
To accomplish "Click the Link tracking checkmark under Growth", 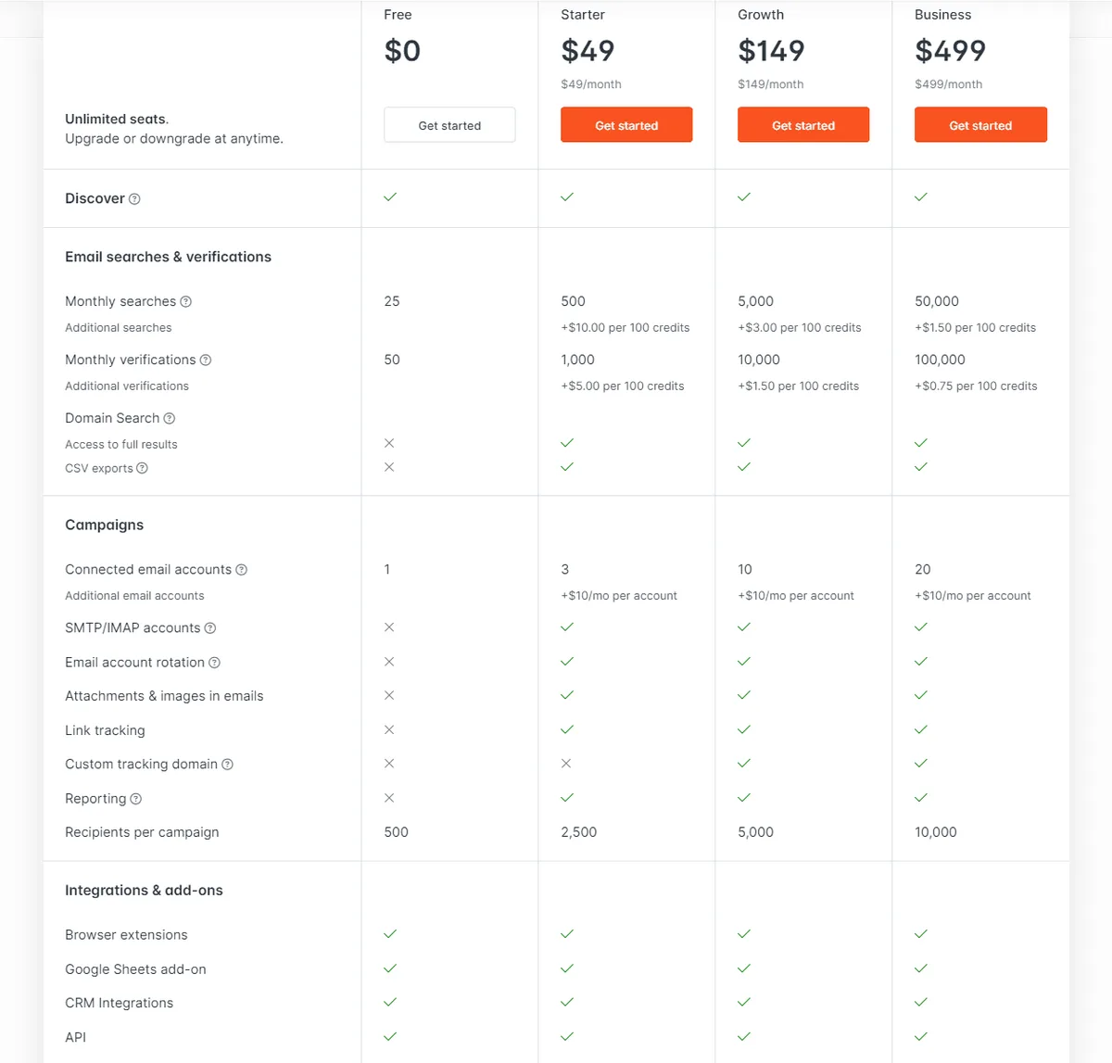I will pos(744,729).
